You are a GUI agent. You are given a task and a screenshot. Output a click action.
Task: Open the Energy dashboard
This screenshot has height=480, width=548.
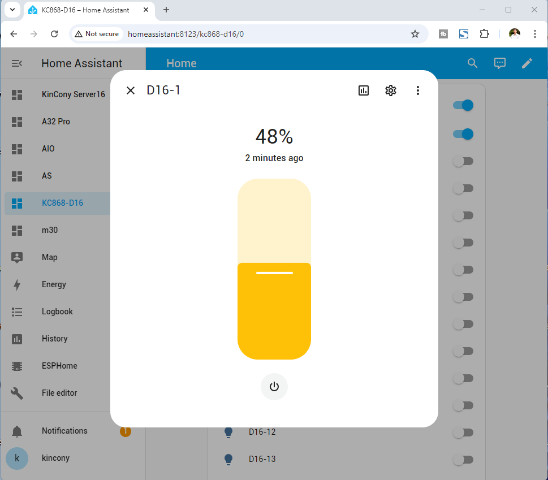pyautogui.click(x=54, y=284)
